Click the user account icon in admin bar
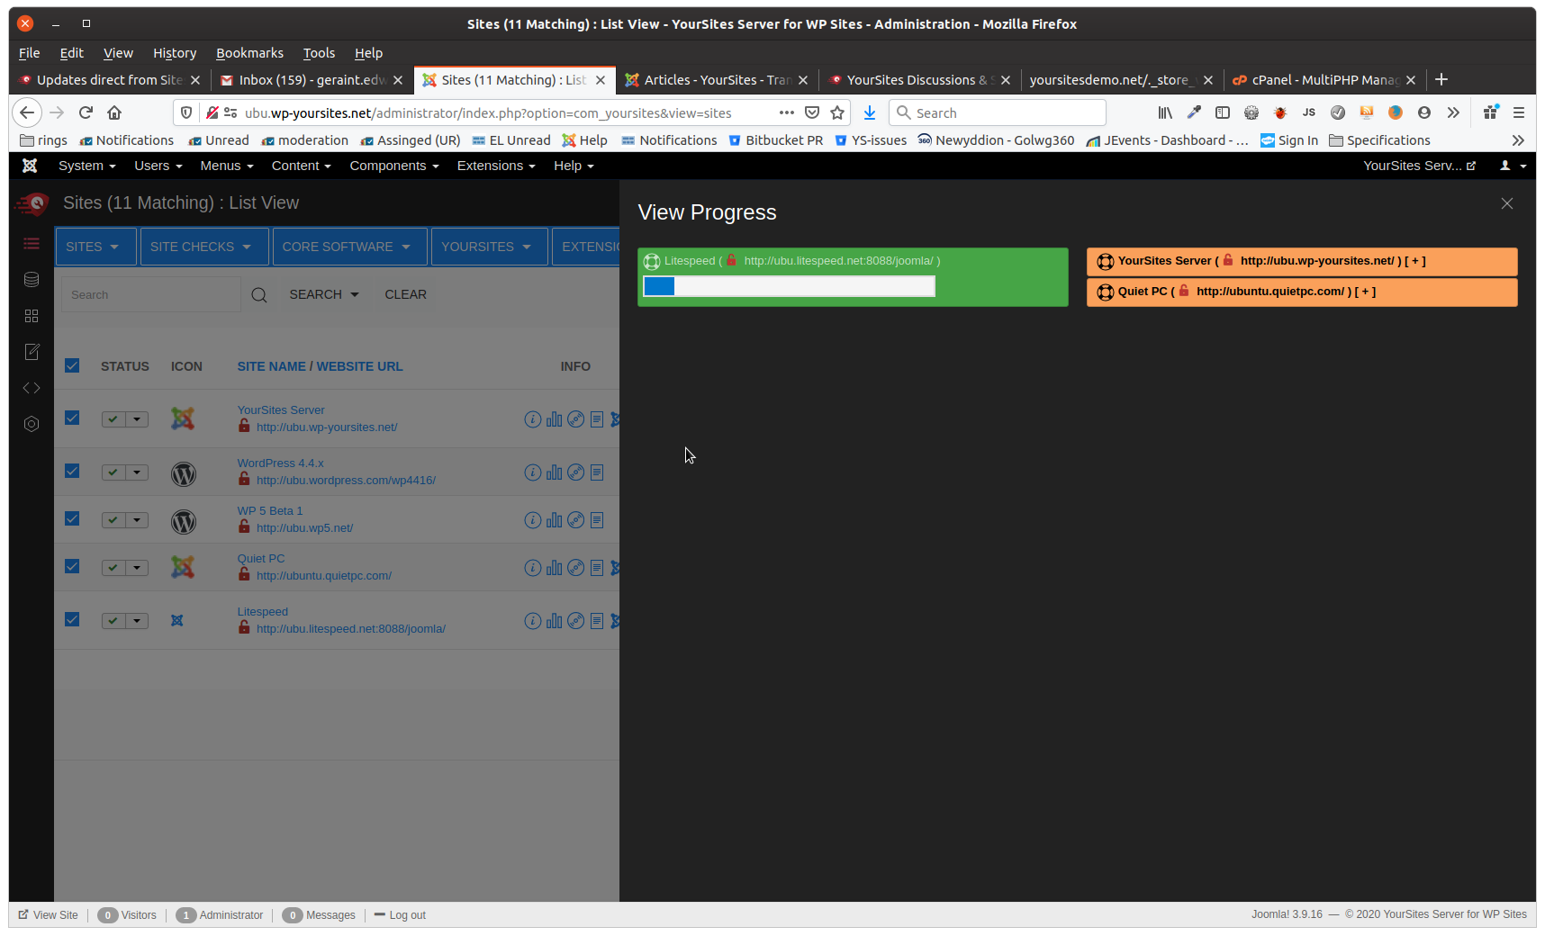Screen dimensions: 1545x936 [x=1505, y=166]
